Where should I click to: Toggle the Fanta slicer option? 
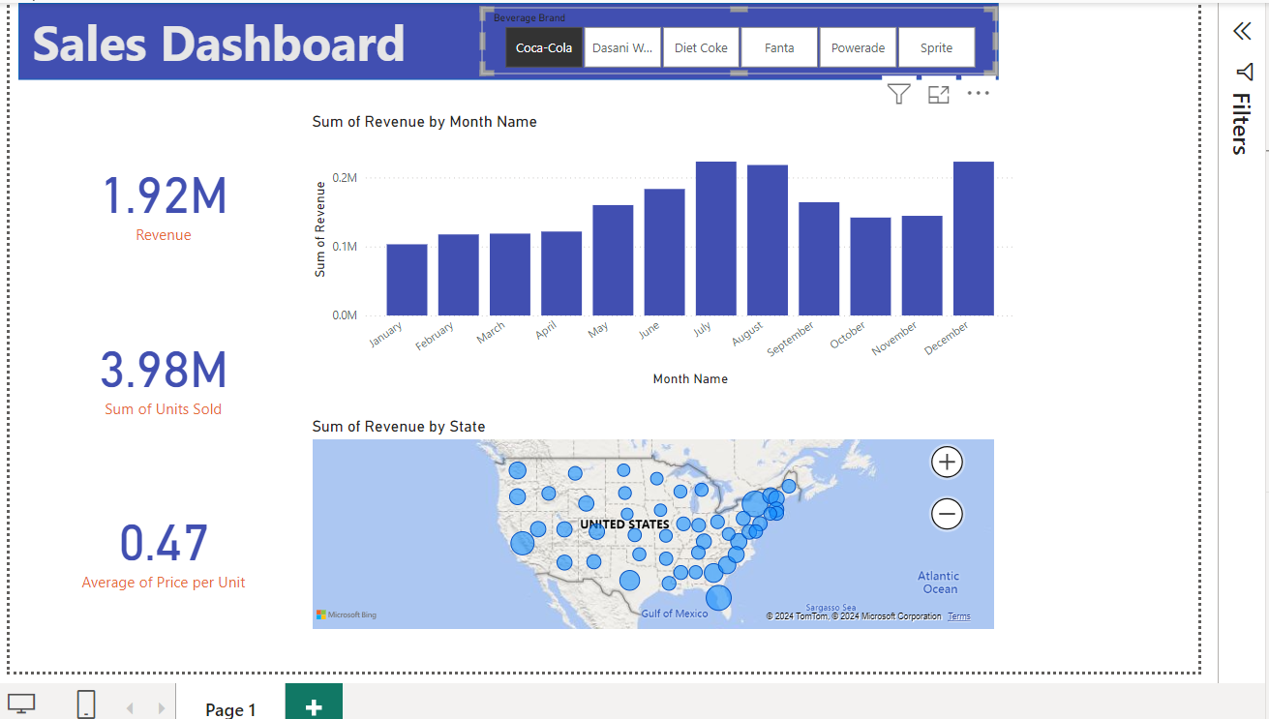click(x=779, y=47)
